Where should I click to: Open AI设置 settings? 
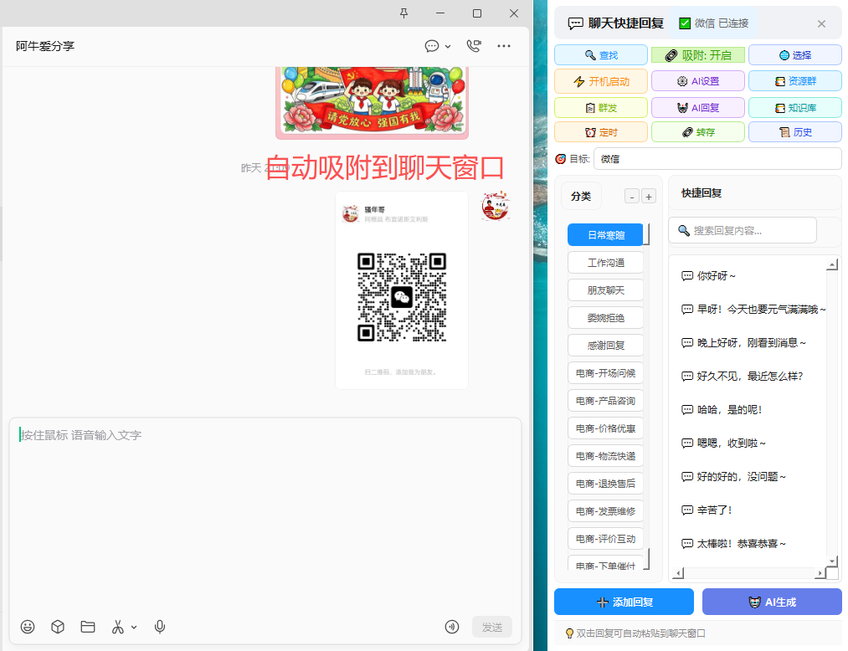point(698,81)
